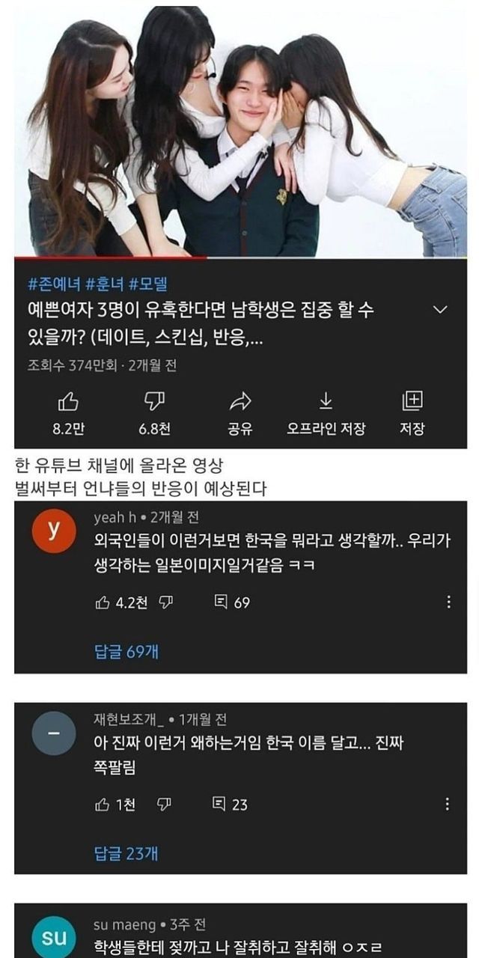The image size is (479, 958).
Task: Tap the share arrow icon
Action: 240,402
